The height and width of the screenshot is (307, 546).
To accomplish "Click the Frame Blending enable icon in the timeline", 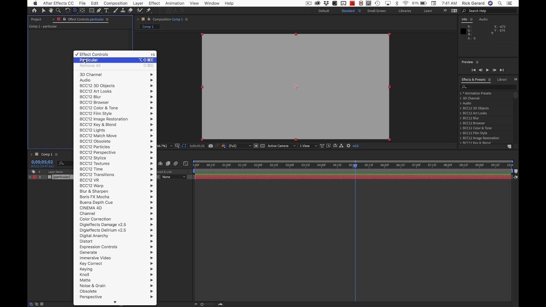I will (168, 164).
